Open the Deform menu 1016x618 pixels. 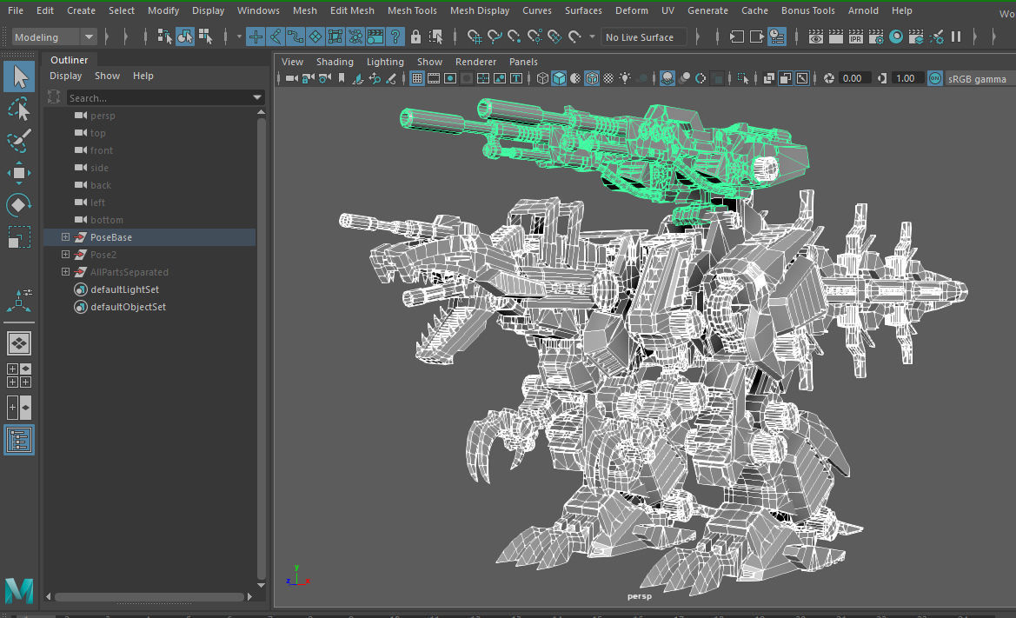(632, 10)
